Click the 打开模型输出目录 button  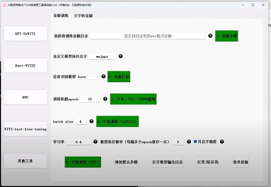167,162
